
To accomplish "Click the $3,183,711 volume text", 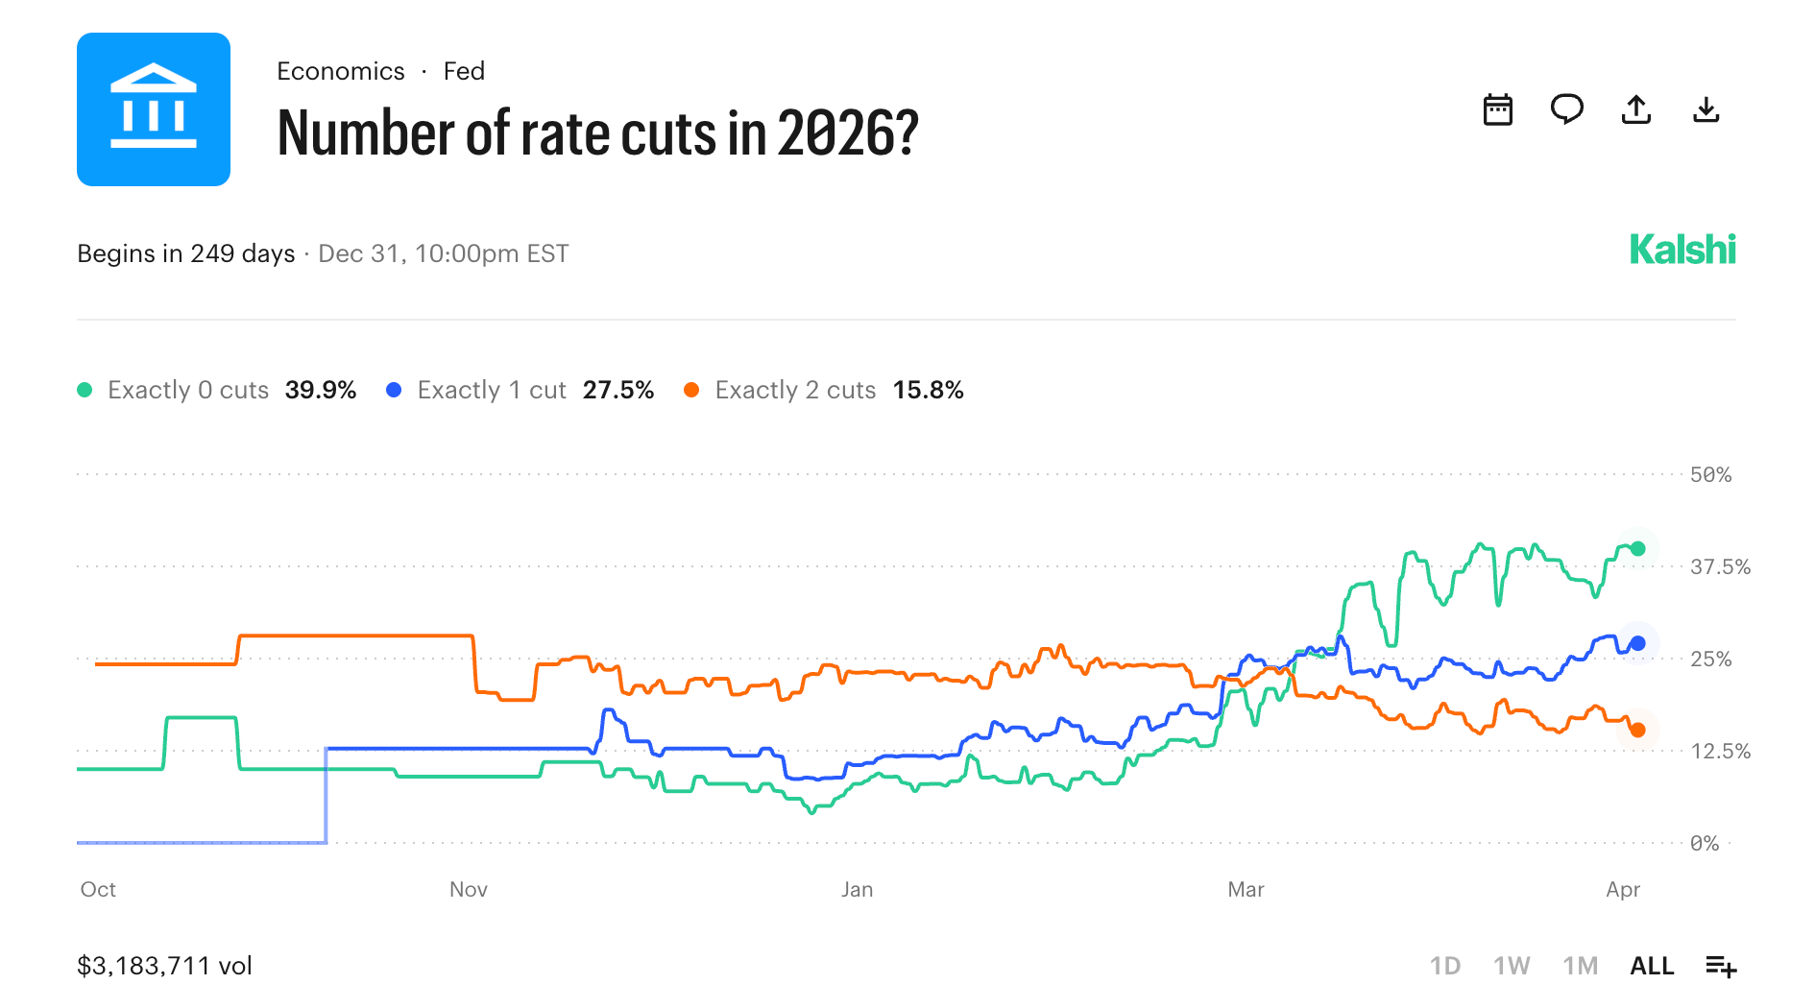I will tap(164, 966).
